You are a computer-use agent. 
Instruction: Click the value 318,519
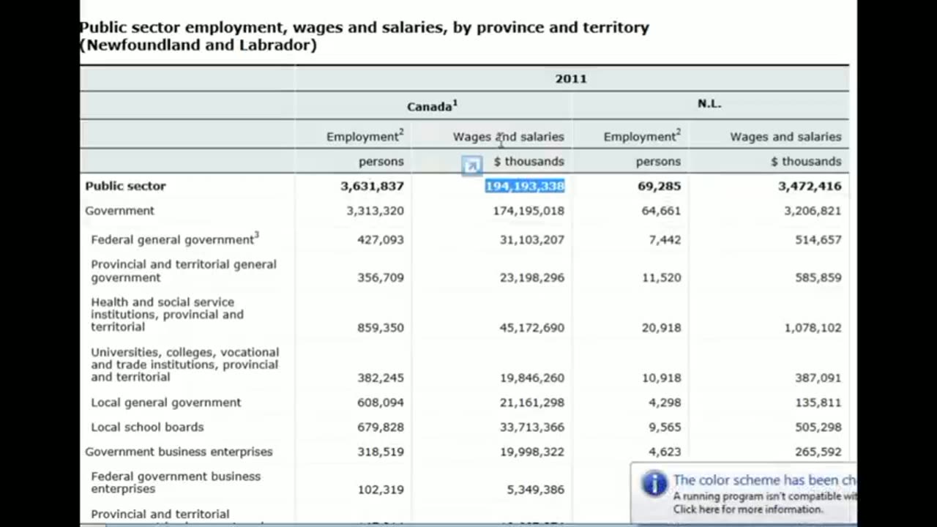point(381,452)
